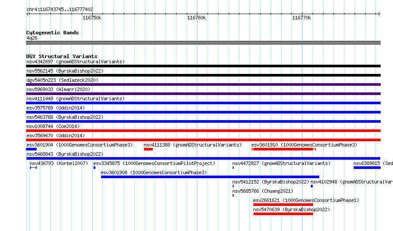Open nsv6389815 variant label
Screen dimensions: 393x231
tap(373, 163)
